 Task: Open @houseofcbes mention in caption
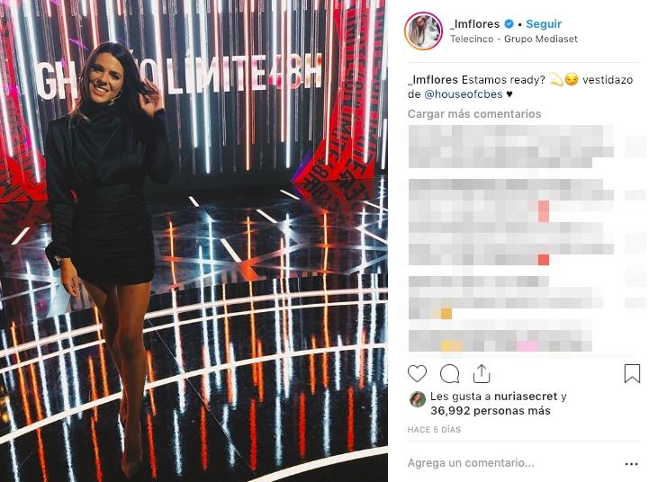pos(464,94)
